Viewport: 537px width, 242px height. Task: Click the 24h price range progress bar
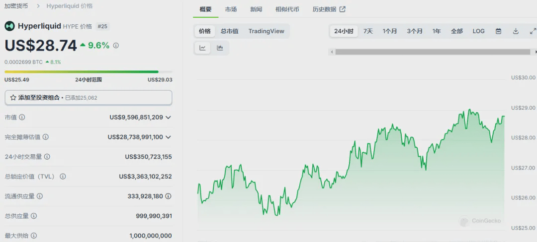pyautogui.click(x=89, y=72)
